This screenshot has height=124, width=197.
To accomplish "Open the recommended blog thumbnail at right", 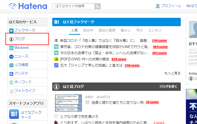I will coord(193,57).
